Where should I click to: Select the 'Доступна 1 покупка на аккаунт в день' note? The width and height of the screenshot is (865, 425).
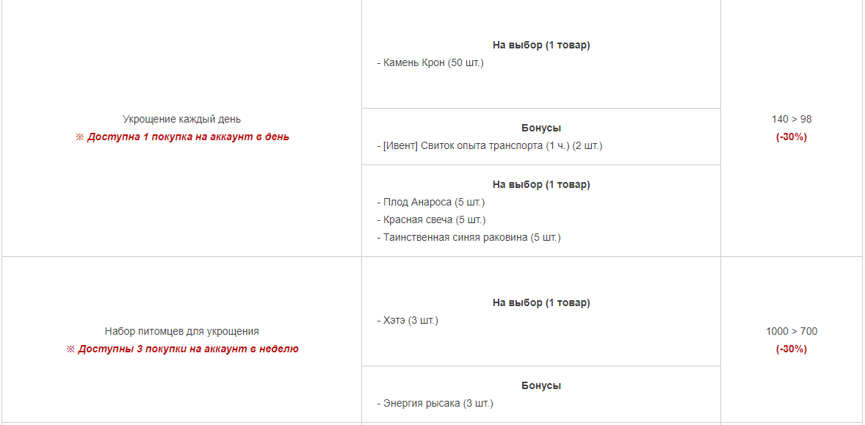(x=181, y=137)
